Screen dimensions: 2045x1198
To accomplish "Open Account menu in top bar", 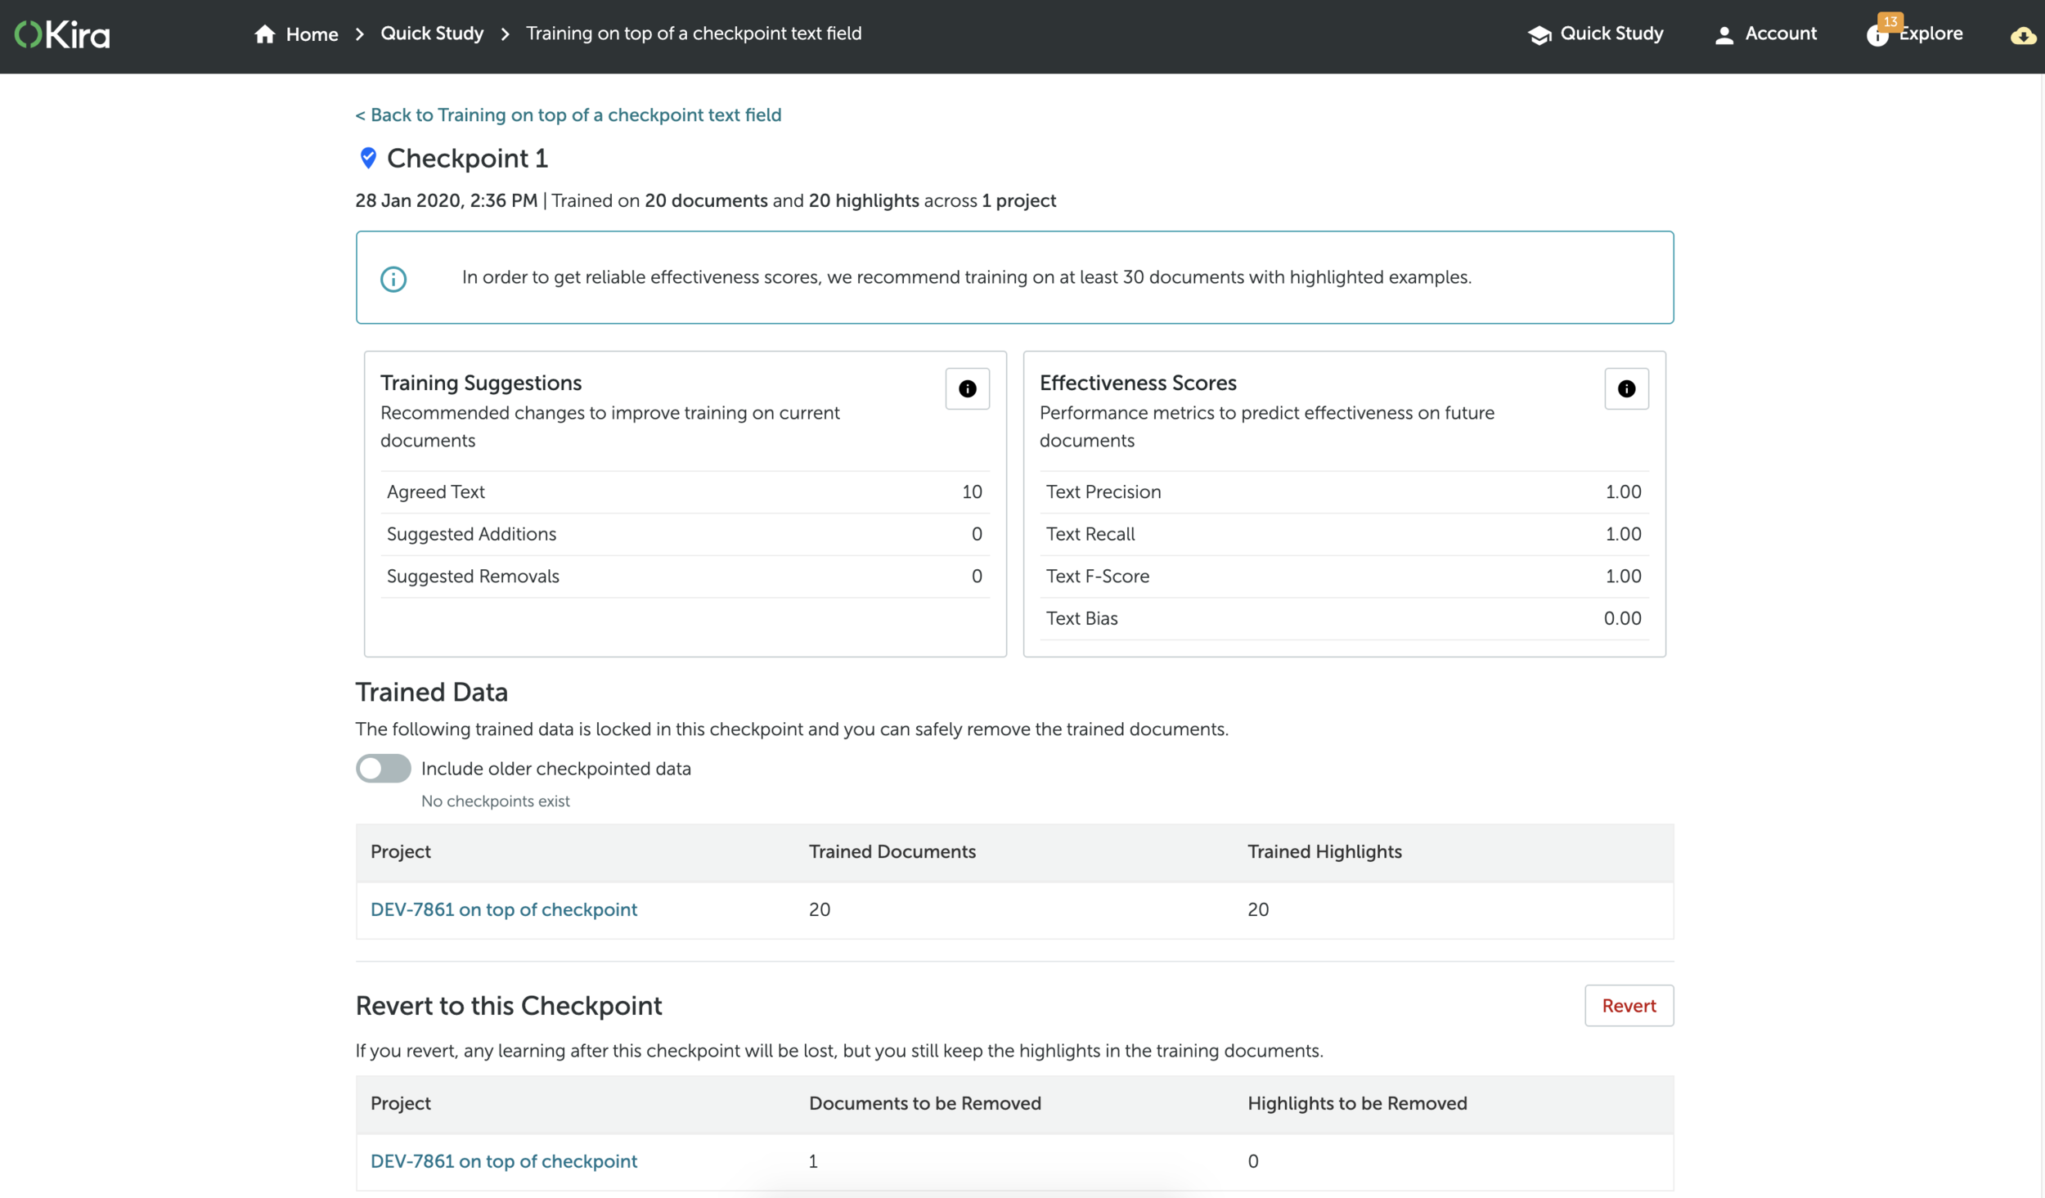I will pyautogui.click(x=1780, y=34).
